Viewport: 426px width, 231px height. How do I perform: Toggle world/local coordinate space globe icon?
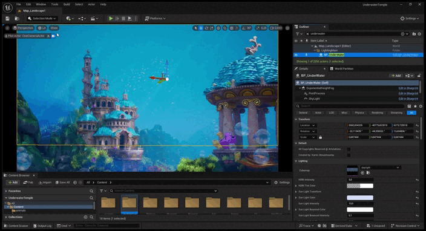pos(218,28)
